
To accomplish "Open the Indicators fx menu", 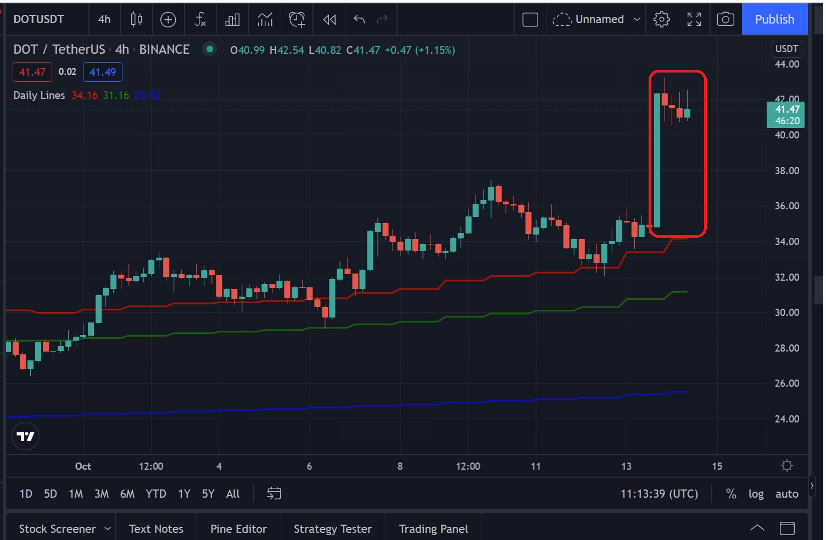I will 200,20.
